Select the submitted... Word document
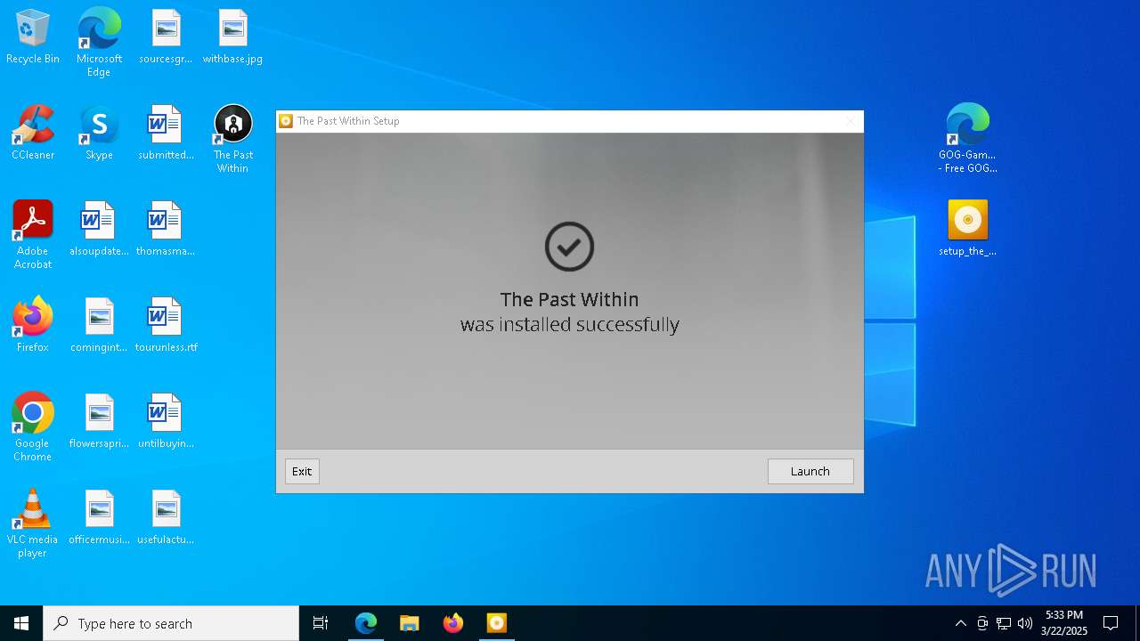This screenshot has height=641, width=1140. (x=166, y=133)
